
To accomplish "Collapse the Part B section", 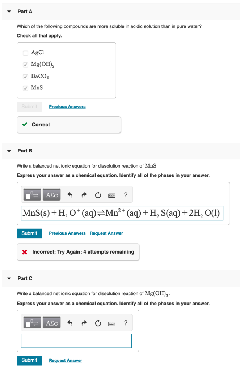I will coord(9,151).
